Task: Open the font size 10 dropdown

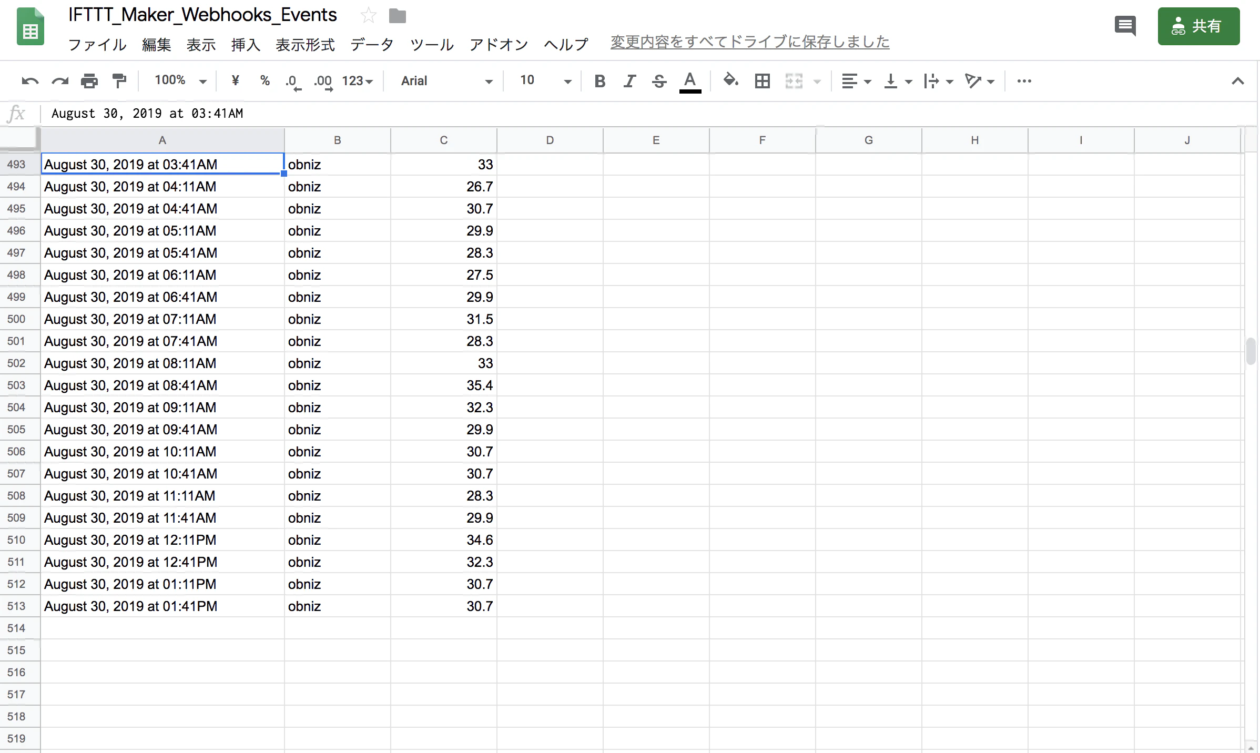Action: coord(545,80)
